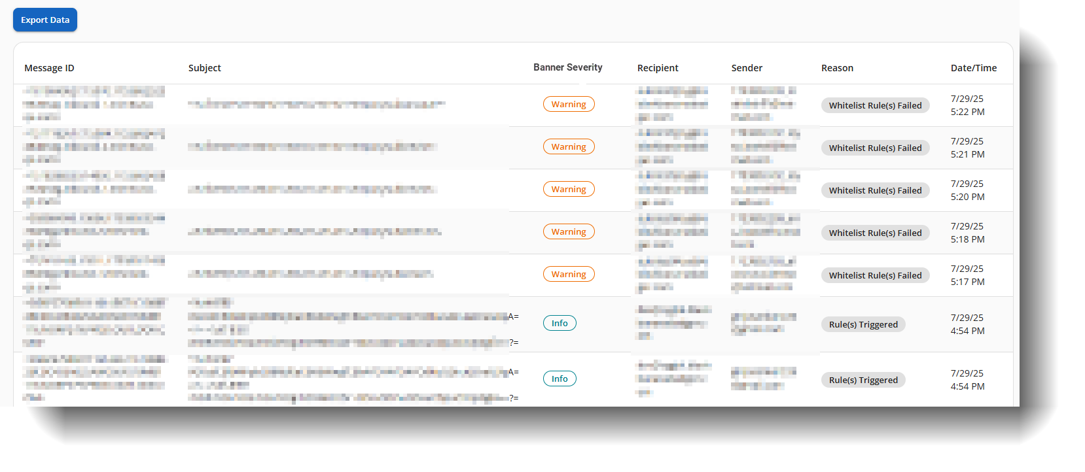The width and height of the screenshot is (1085, 472).
Task: Click Whitelist Rule(s) Failed on the first row
Action: pyautogui.click(x=875, y=105)
